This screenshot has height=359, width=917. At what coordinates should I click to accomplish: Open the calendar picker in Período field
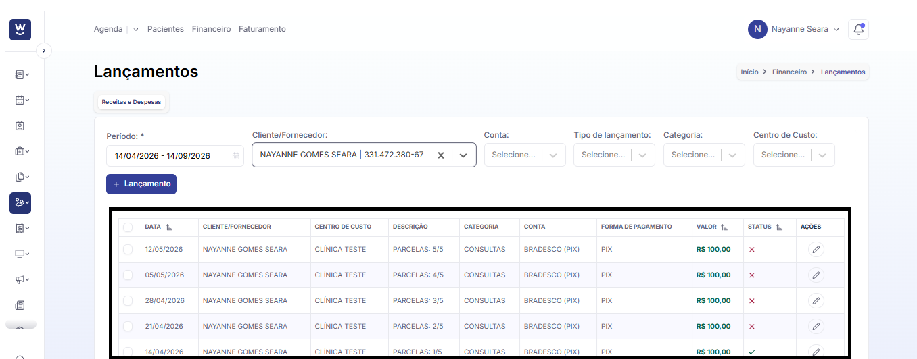click(x=236, y=156)
